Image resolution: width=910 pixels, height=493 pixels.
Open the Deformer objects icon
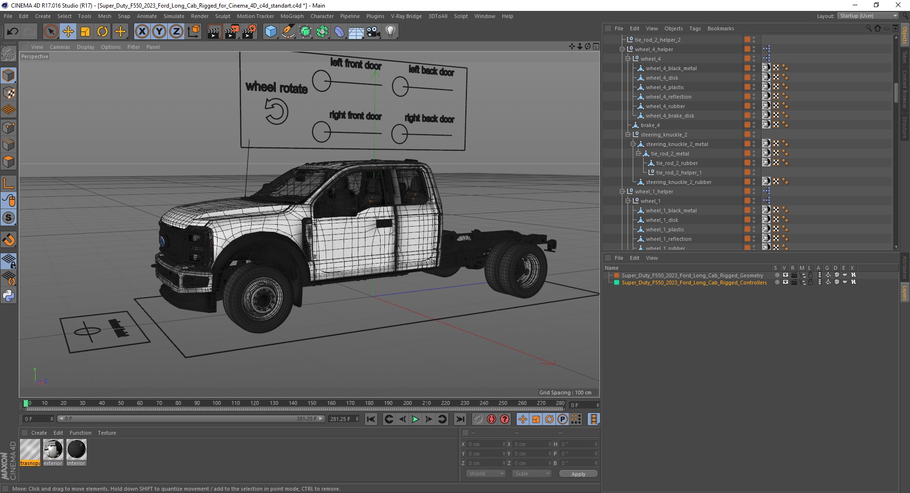[x=339, y=32]
